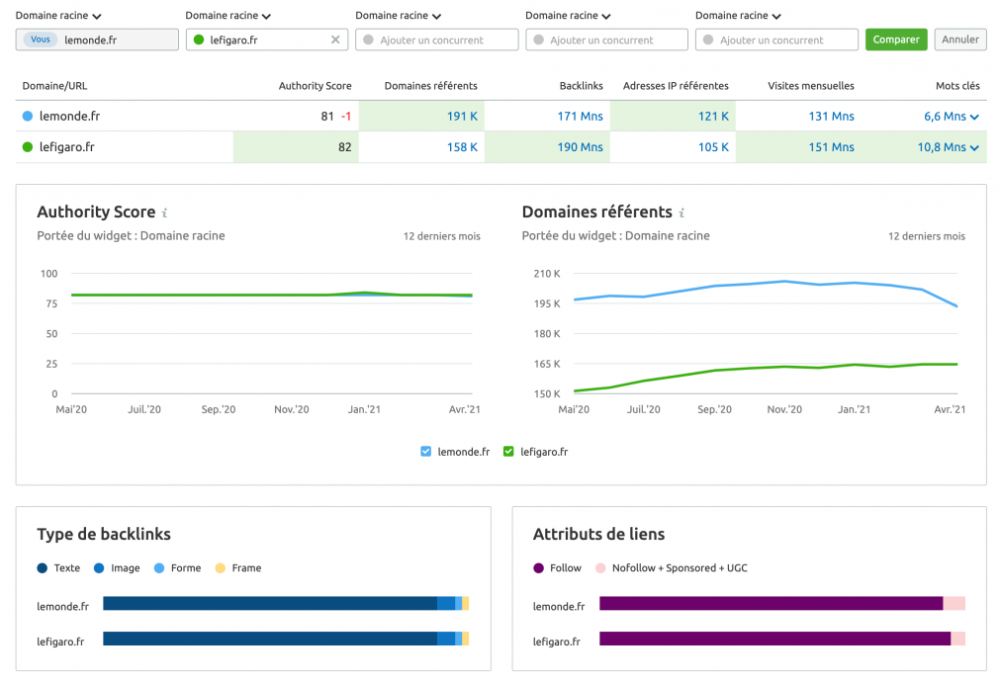Click the lefigaro.fr name in the comparison table

point(67,147)
